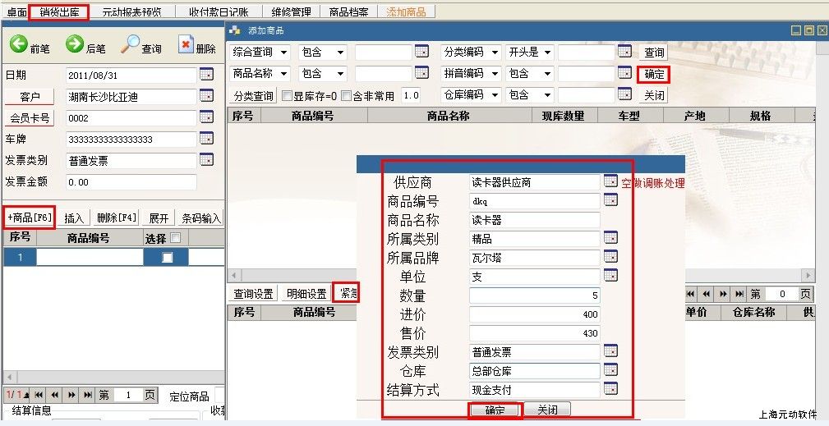Open the picker icon next to 供应商
Screen dimensions: 829x426
(610, 181)
